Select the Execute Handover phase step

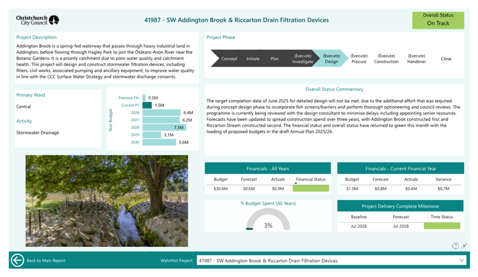tap(417, 59)
